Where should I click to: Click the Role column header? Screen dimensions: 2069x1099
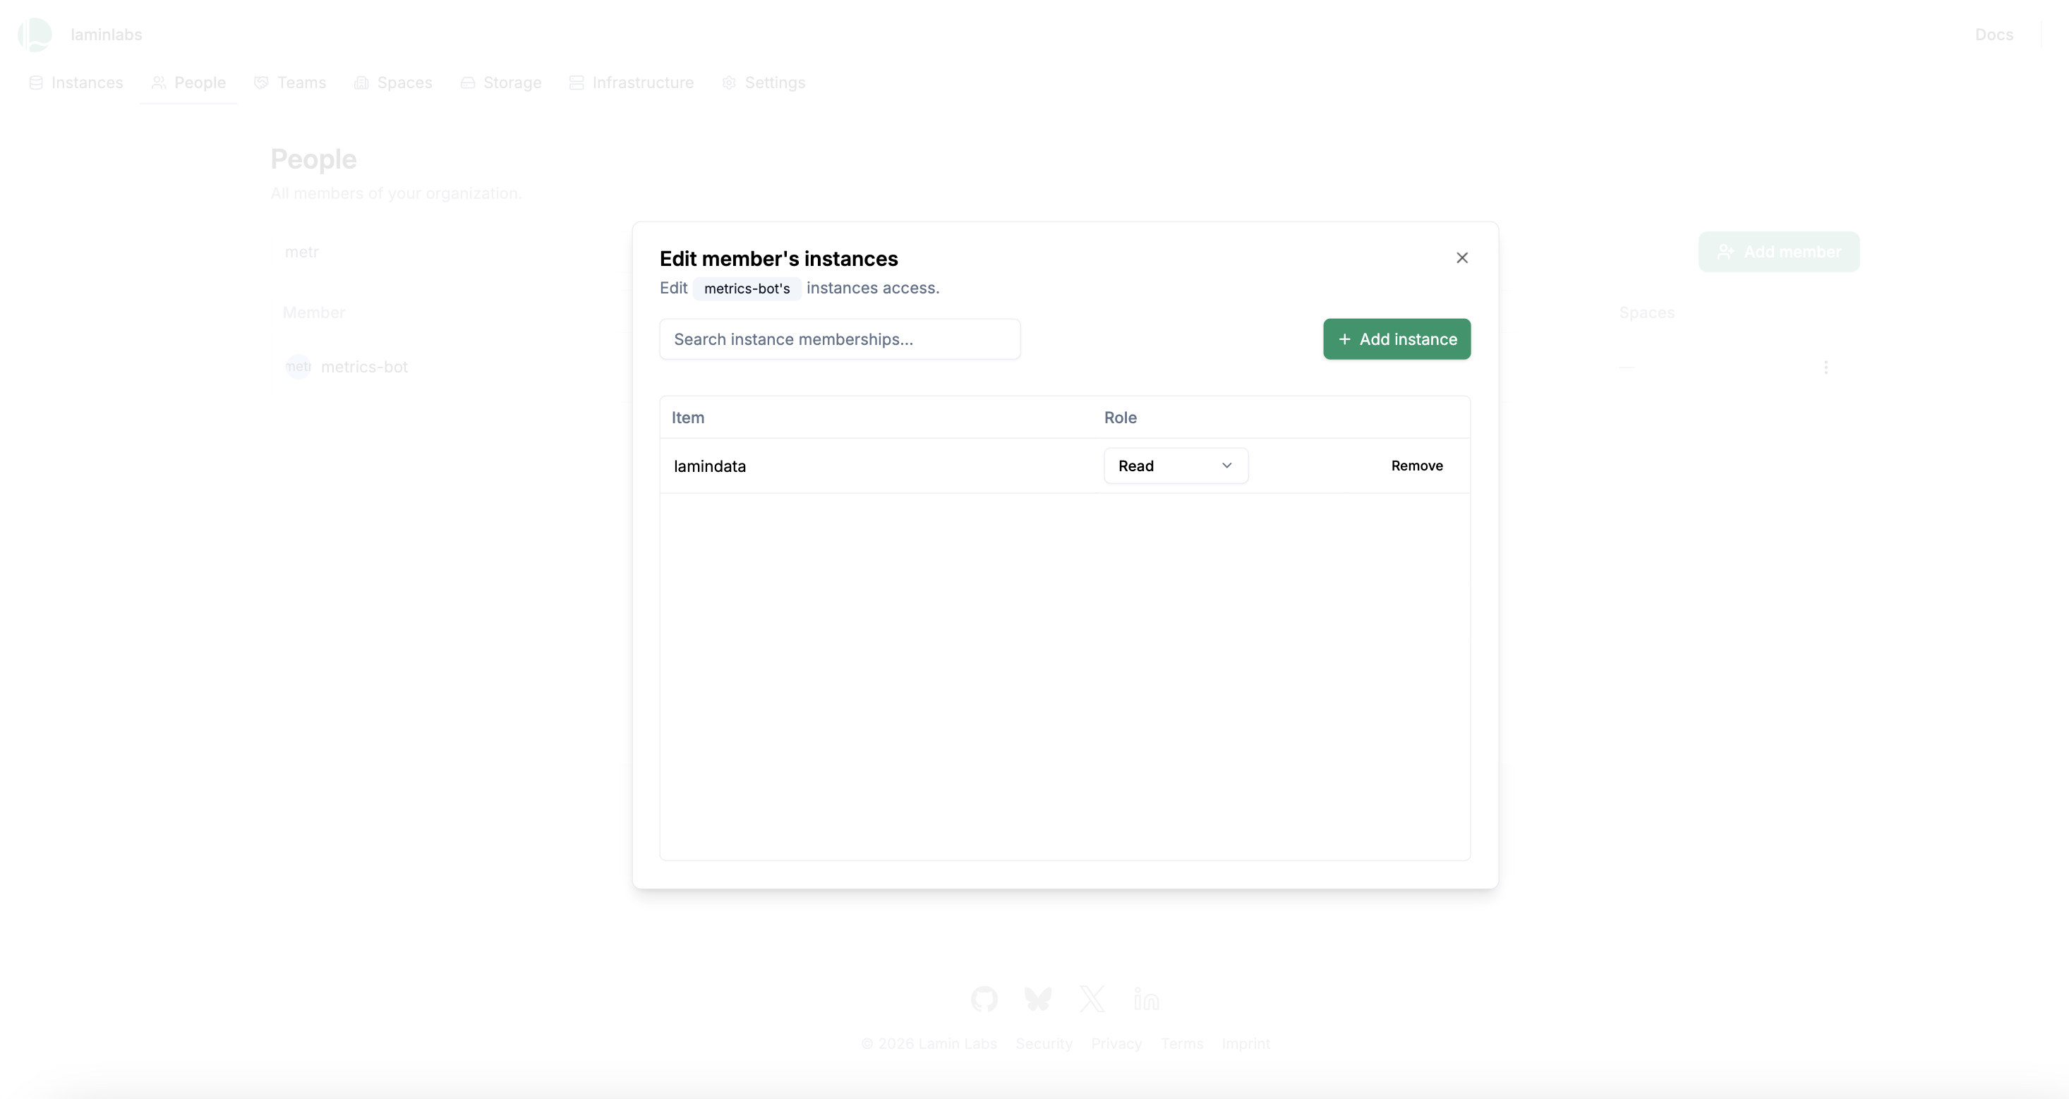pos(1121,418)
